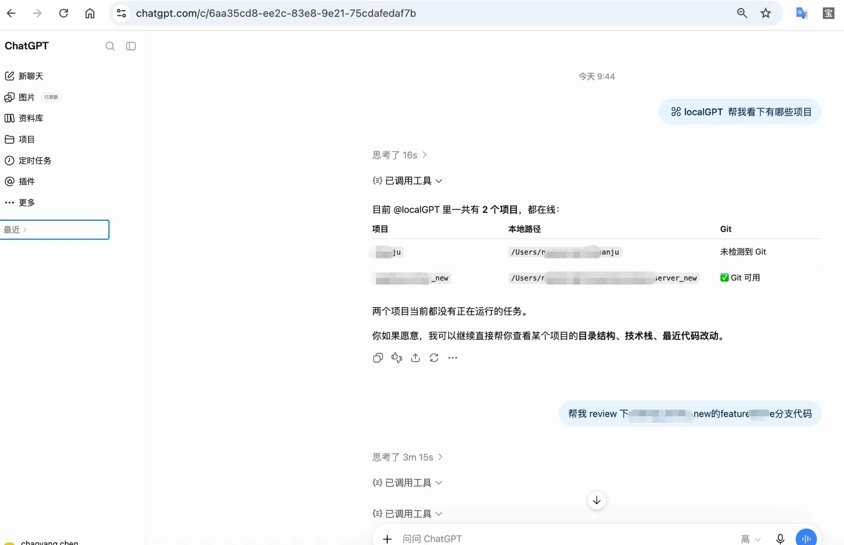Reload the page
The width and height of the screenshot is (844, 545).
[x=64, y=13]
